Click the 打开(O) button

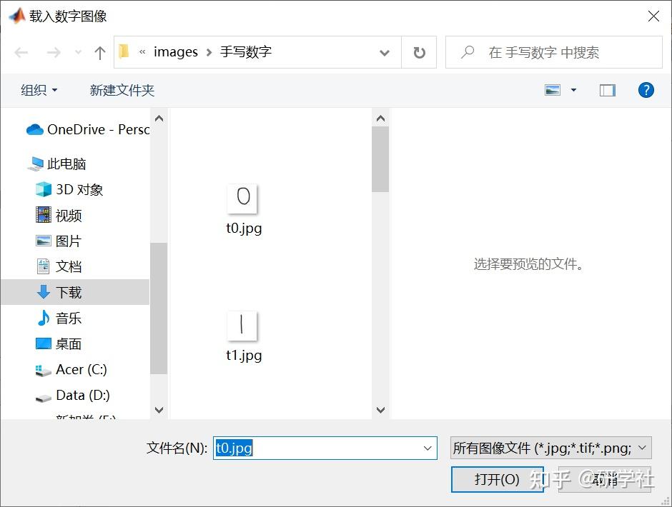pos(497,480)
